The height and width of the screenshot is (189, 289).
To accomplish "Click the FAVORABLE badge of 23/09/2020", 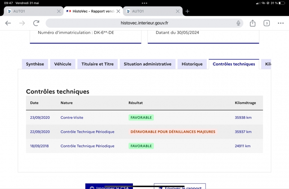I will [141, 118].
